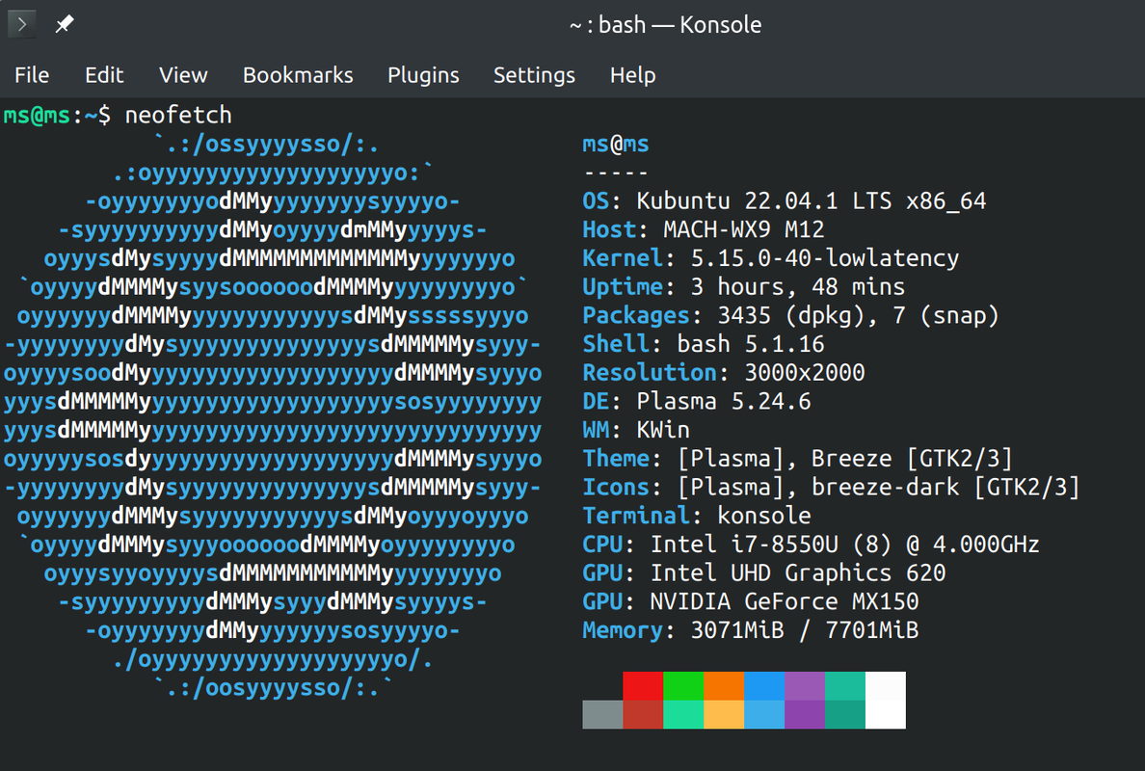
Task: Click the WM value 'KWin'
Action: [x=663, y=430]
